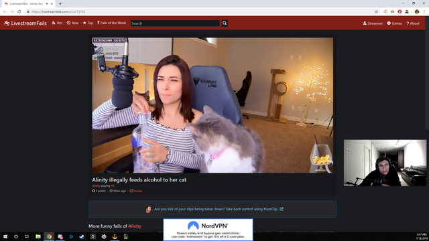Open the Chrome three-dot menu
This screenshot has width=429, height=241.
[424, 11]
